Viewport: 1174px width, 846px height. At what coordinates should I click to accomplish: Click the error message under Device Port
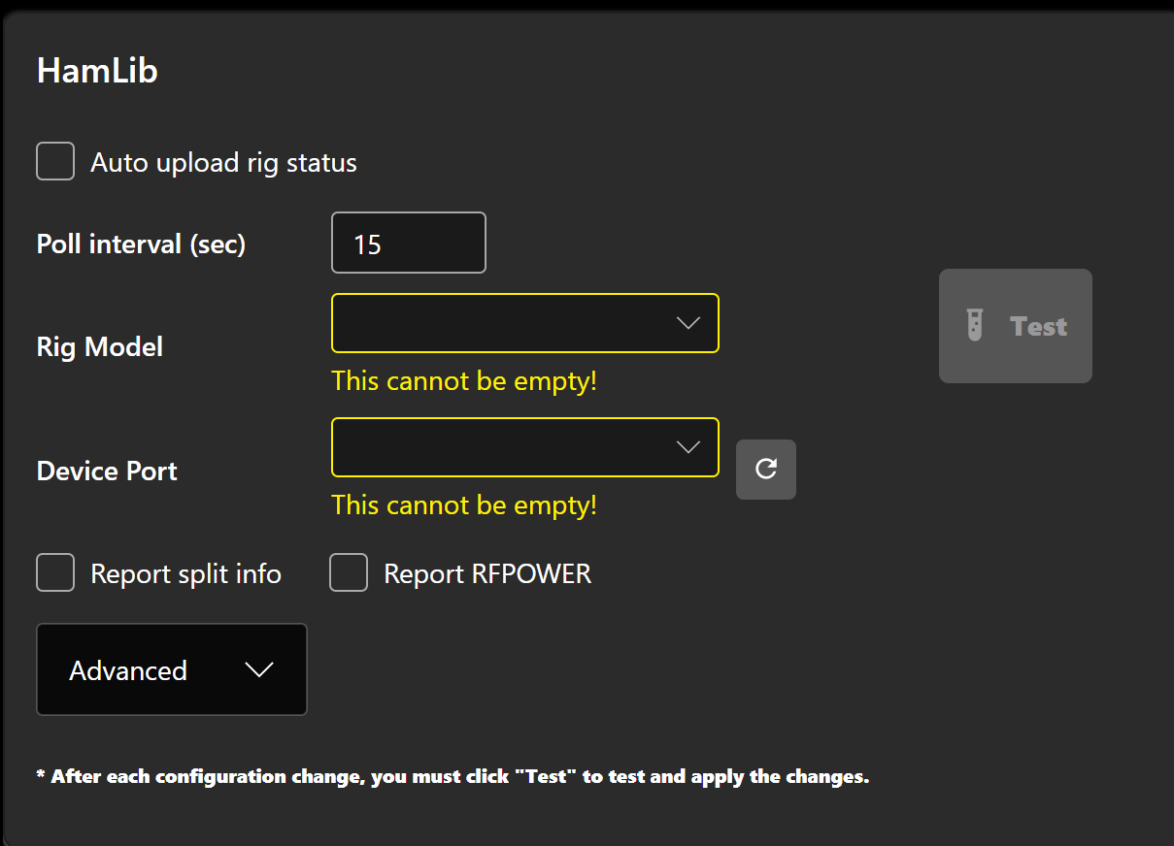pyautogui.click(x=464, y=505)
